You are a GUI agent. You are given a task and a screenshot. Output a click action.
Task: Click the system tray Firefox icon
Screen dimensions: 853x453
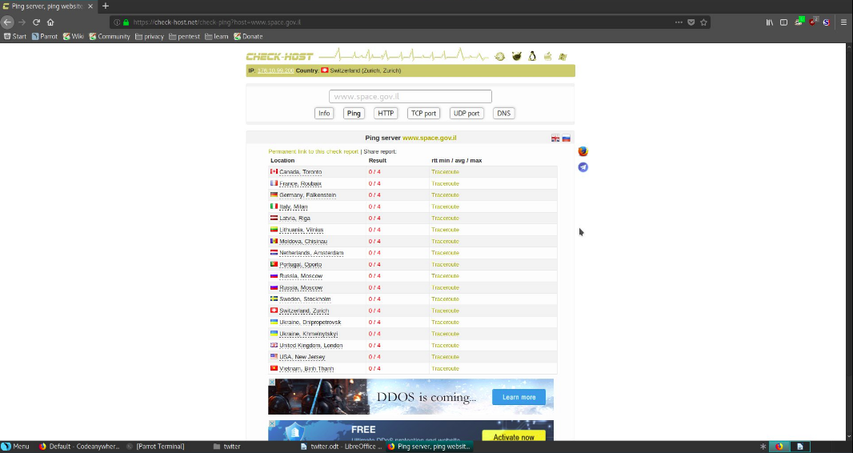pyautogui.click(x=779, y=447)
